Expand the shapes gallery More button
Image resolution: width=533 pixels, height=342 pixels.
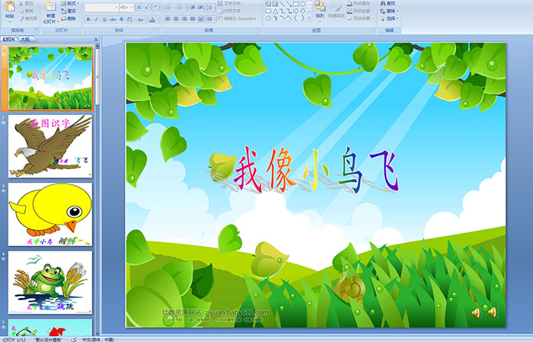(309, 18)
